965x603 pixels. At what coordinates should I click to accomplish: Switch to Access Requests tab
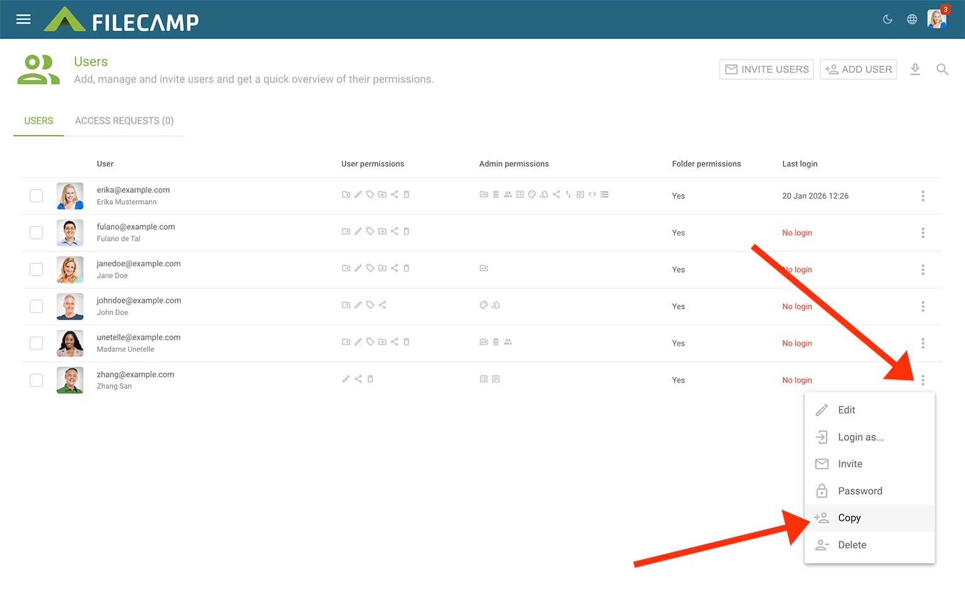124,121
